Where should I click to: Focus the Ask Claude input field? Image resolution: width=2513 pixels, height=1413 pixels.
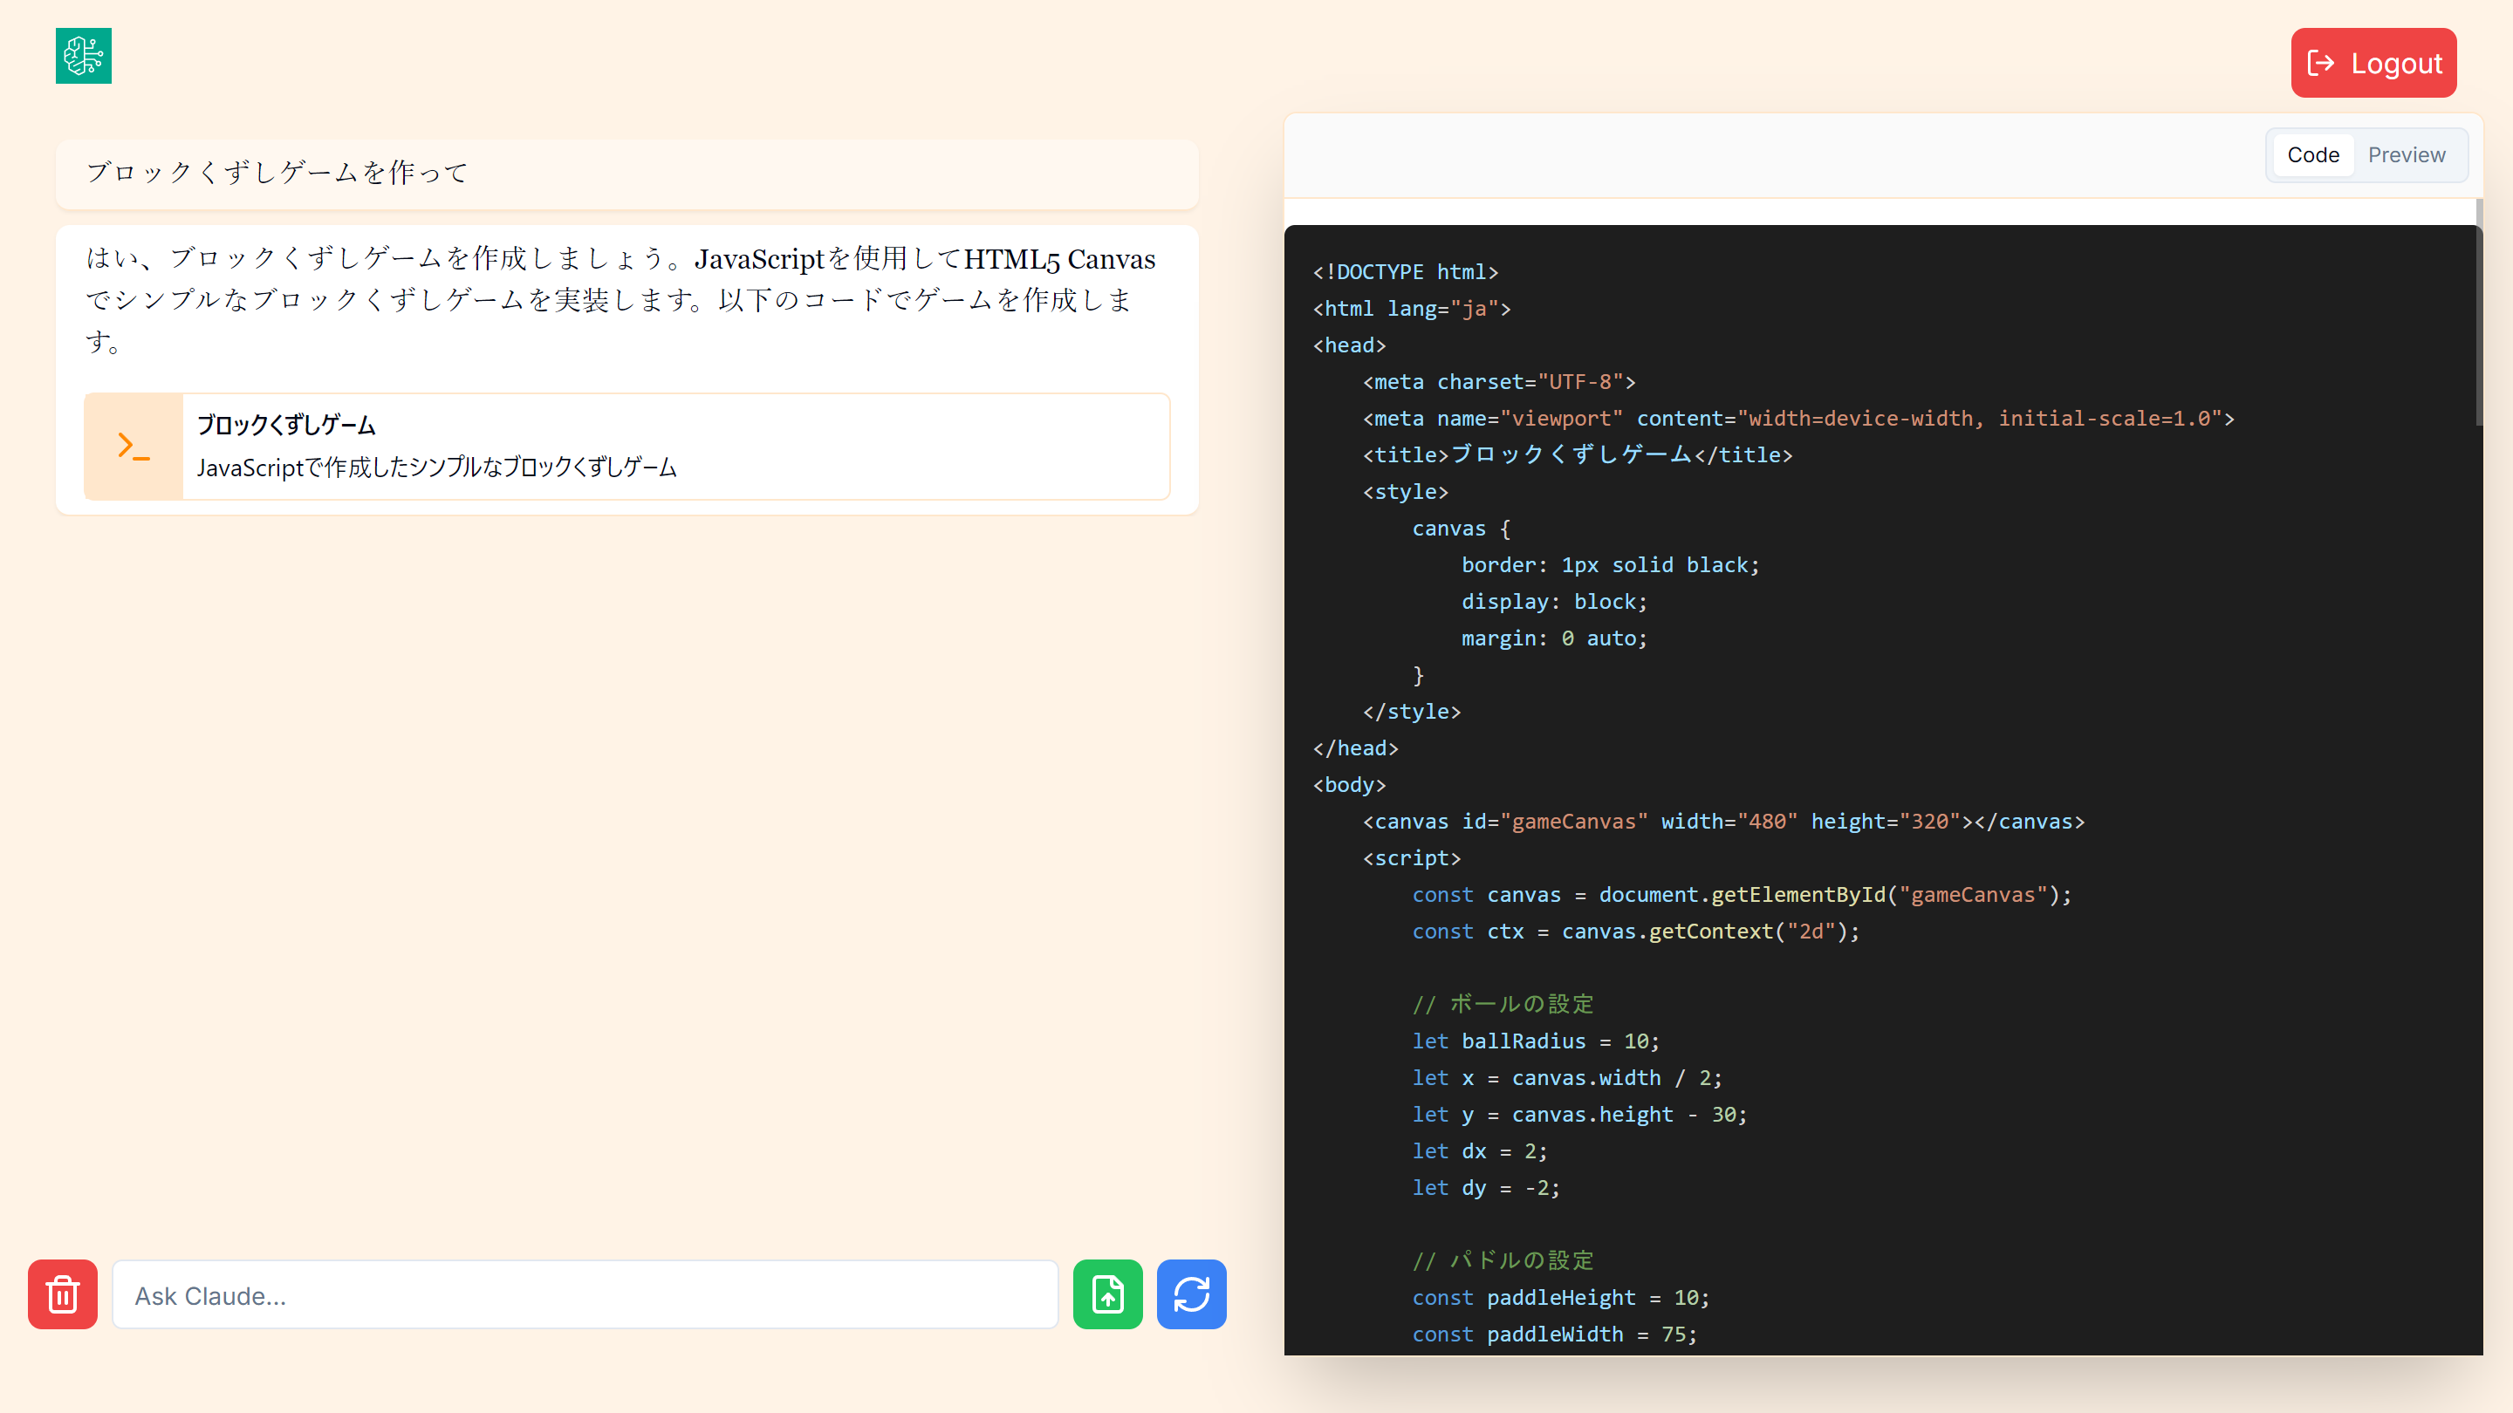tap(585, 1295)
